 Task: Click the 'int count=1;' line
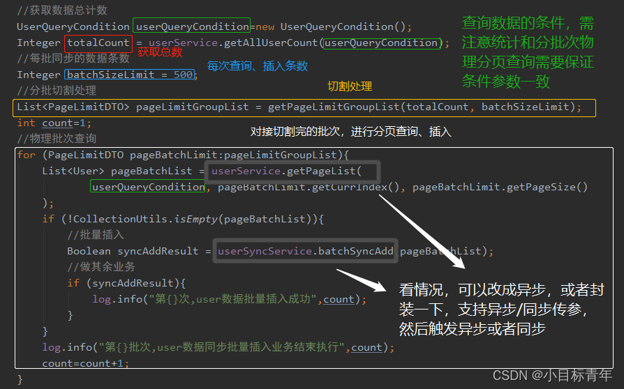coord(54,123)
